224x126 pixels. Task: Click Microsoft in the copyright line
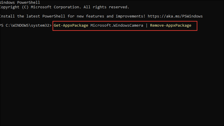coord(41,7)
